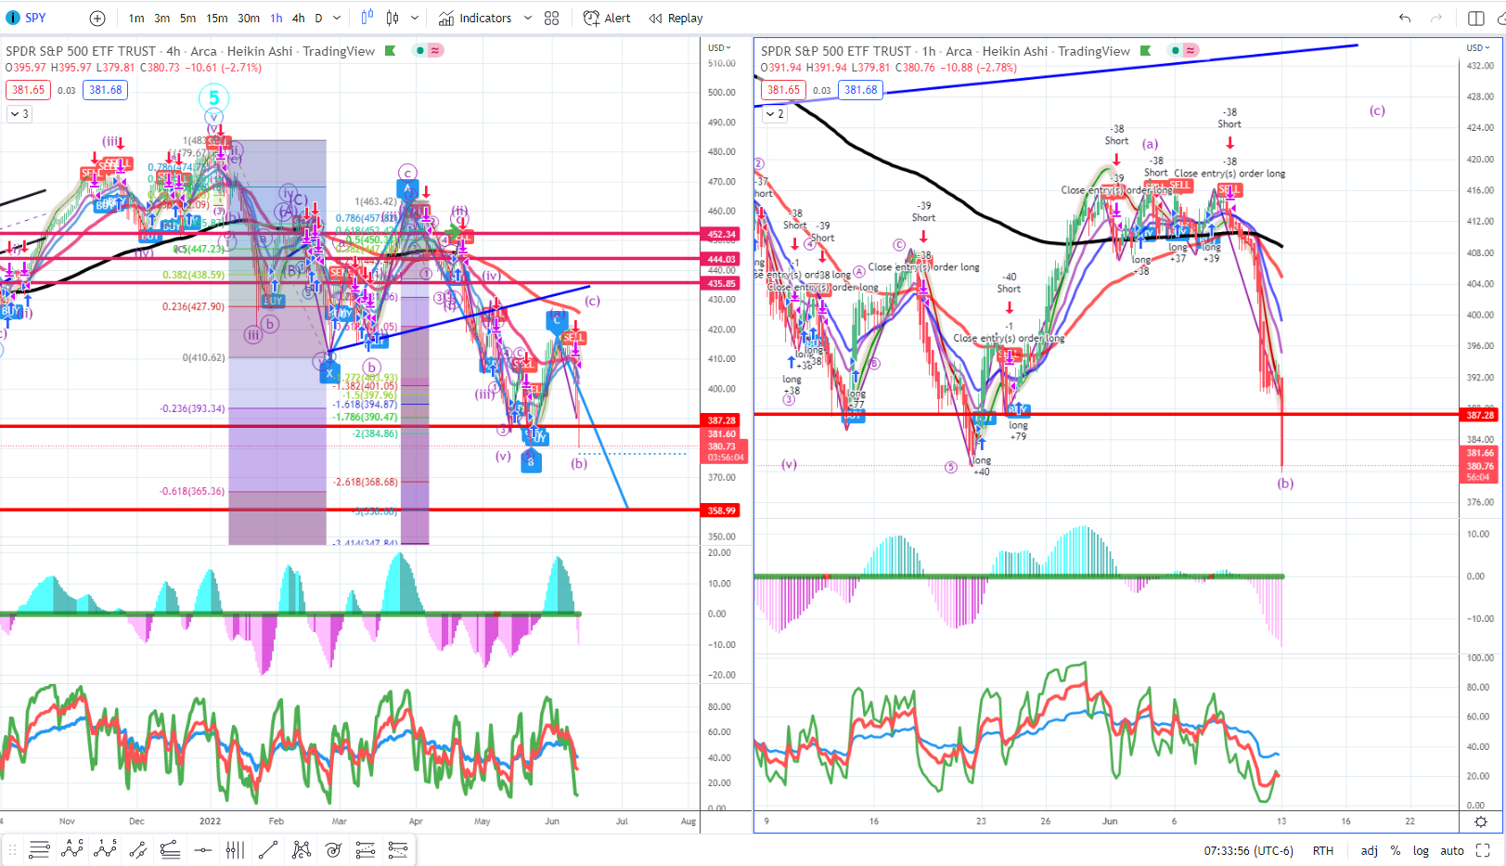Open the indicator templates grid icon
The image size is (1506, 866).
point(551,18)
